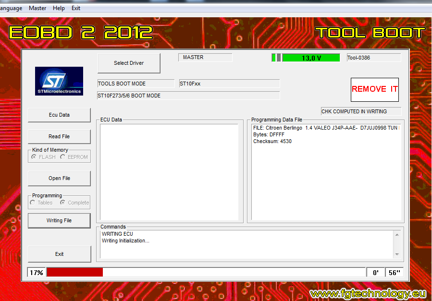Click the Tool-0386 field
This screenshot has width=432, height=301.
tap(374, 58)
